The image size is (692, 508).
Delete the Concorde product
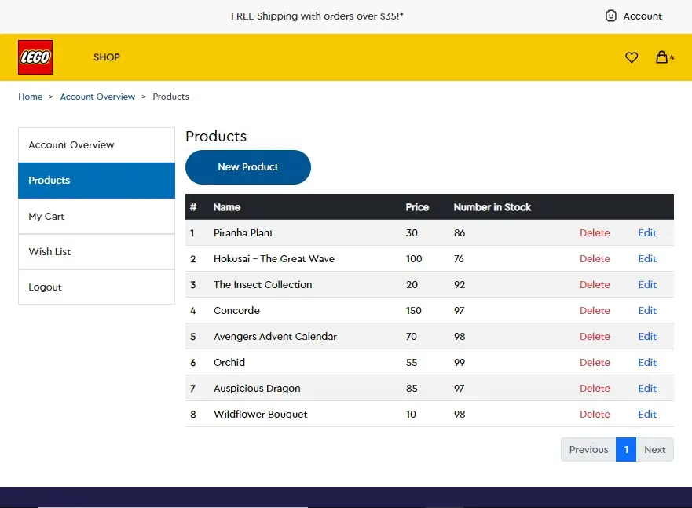point(595,311)
